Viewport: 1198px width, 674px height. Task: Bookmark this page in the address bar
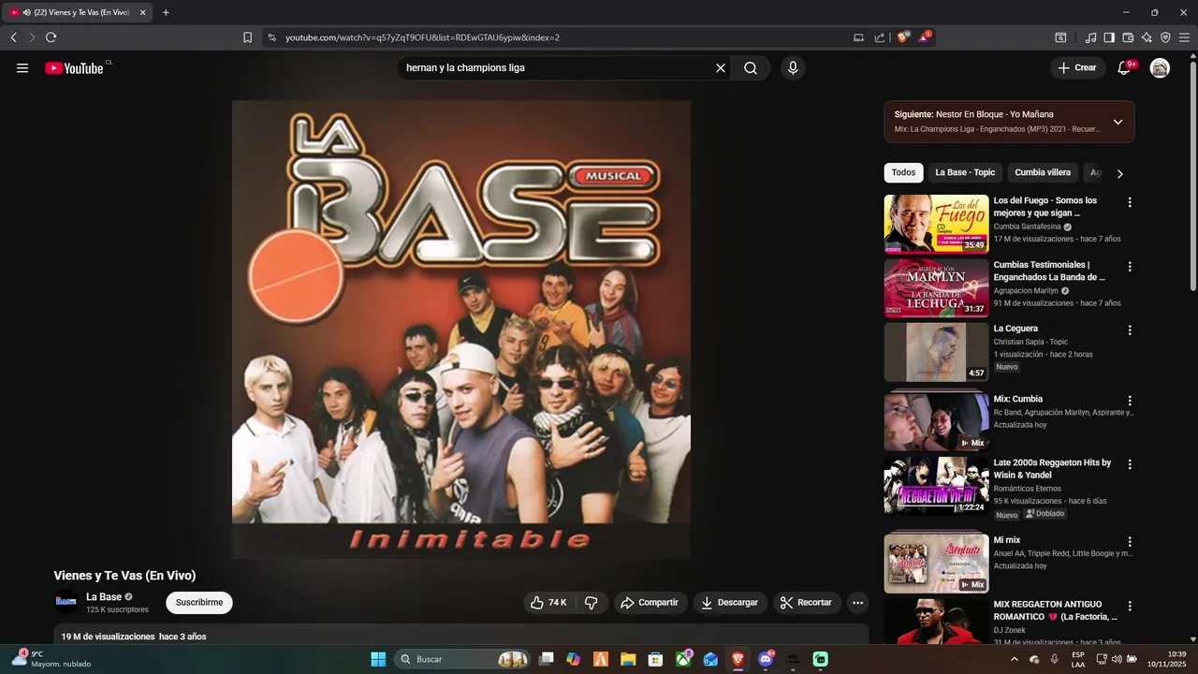(x=247, y=37)
